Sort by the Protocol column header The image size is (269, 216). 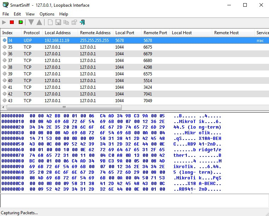[32, 33]
